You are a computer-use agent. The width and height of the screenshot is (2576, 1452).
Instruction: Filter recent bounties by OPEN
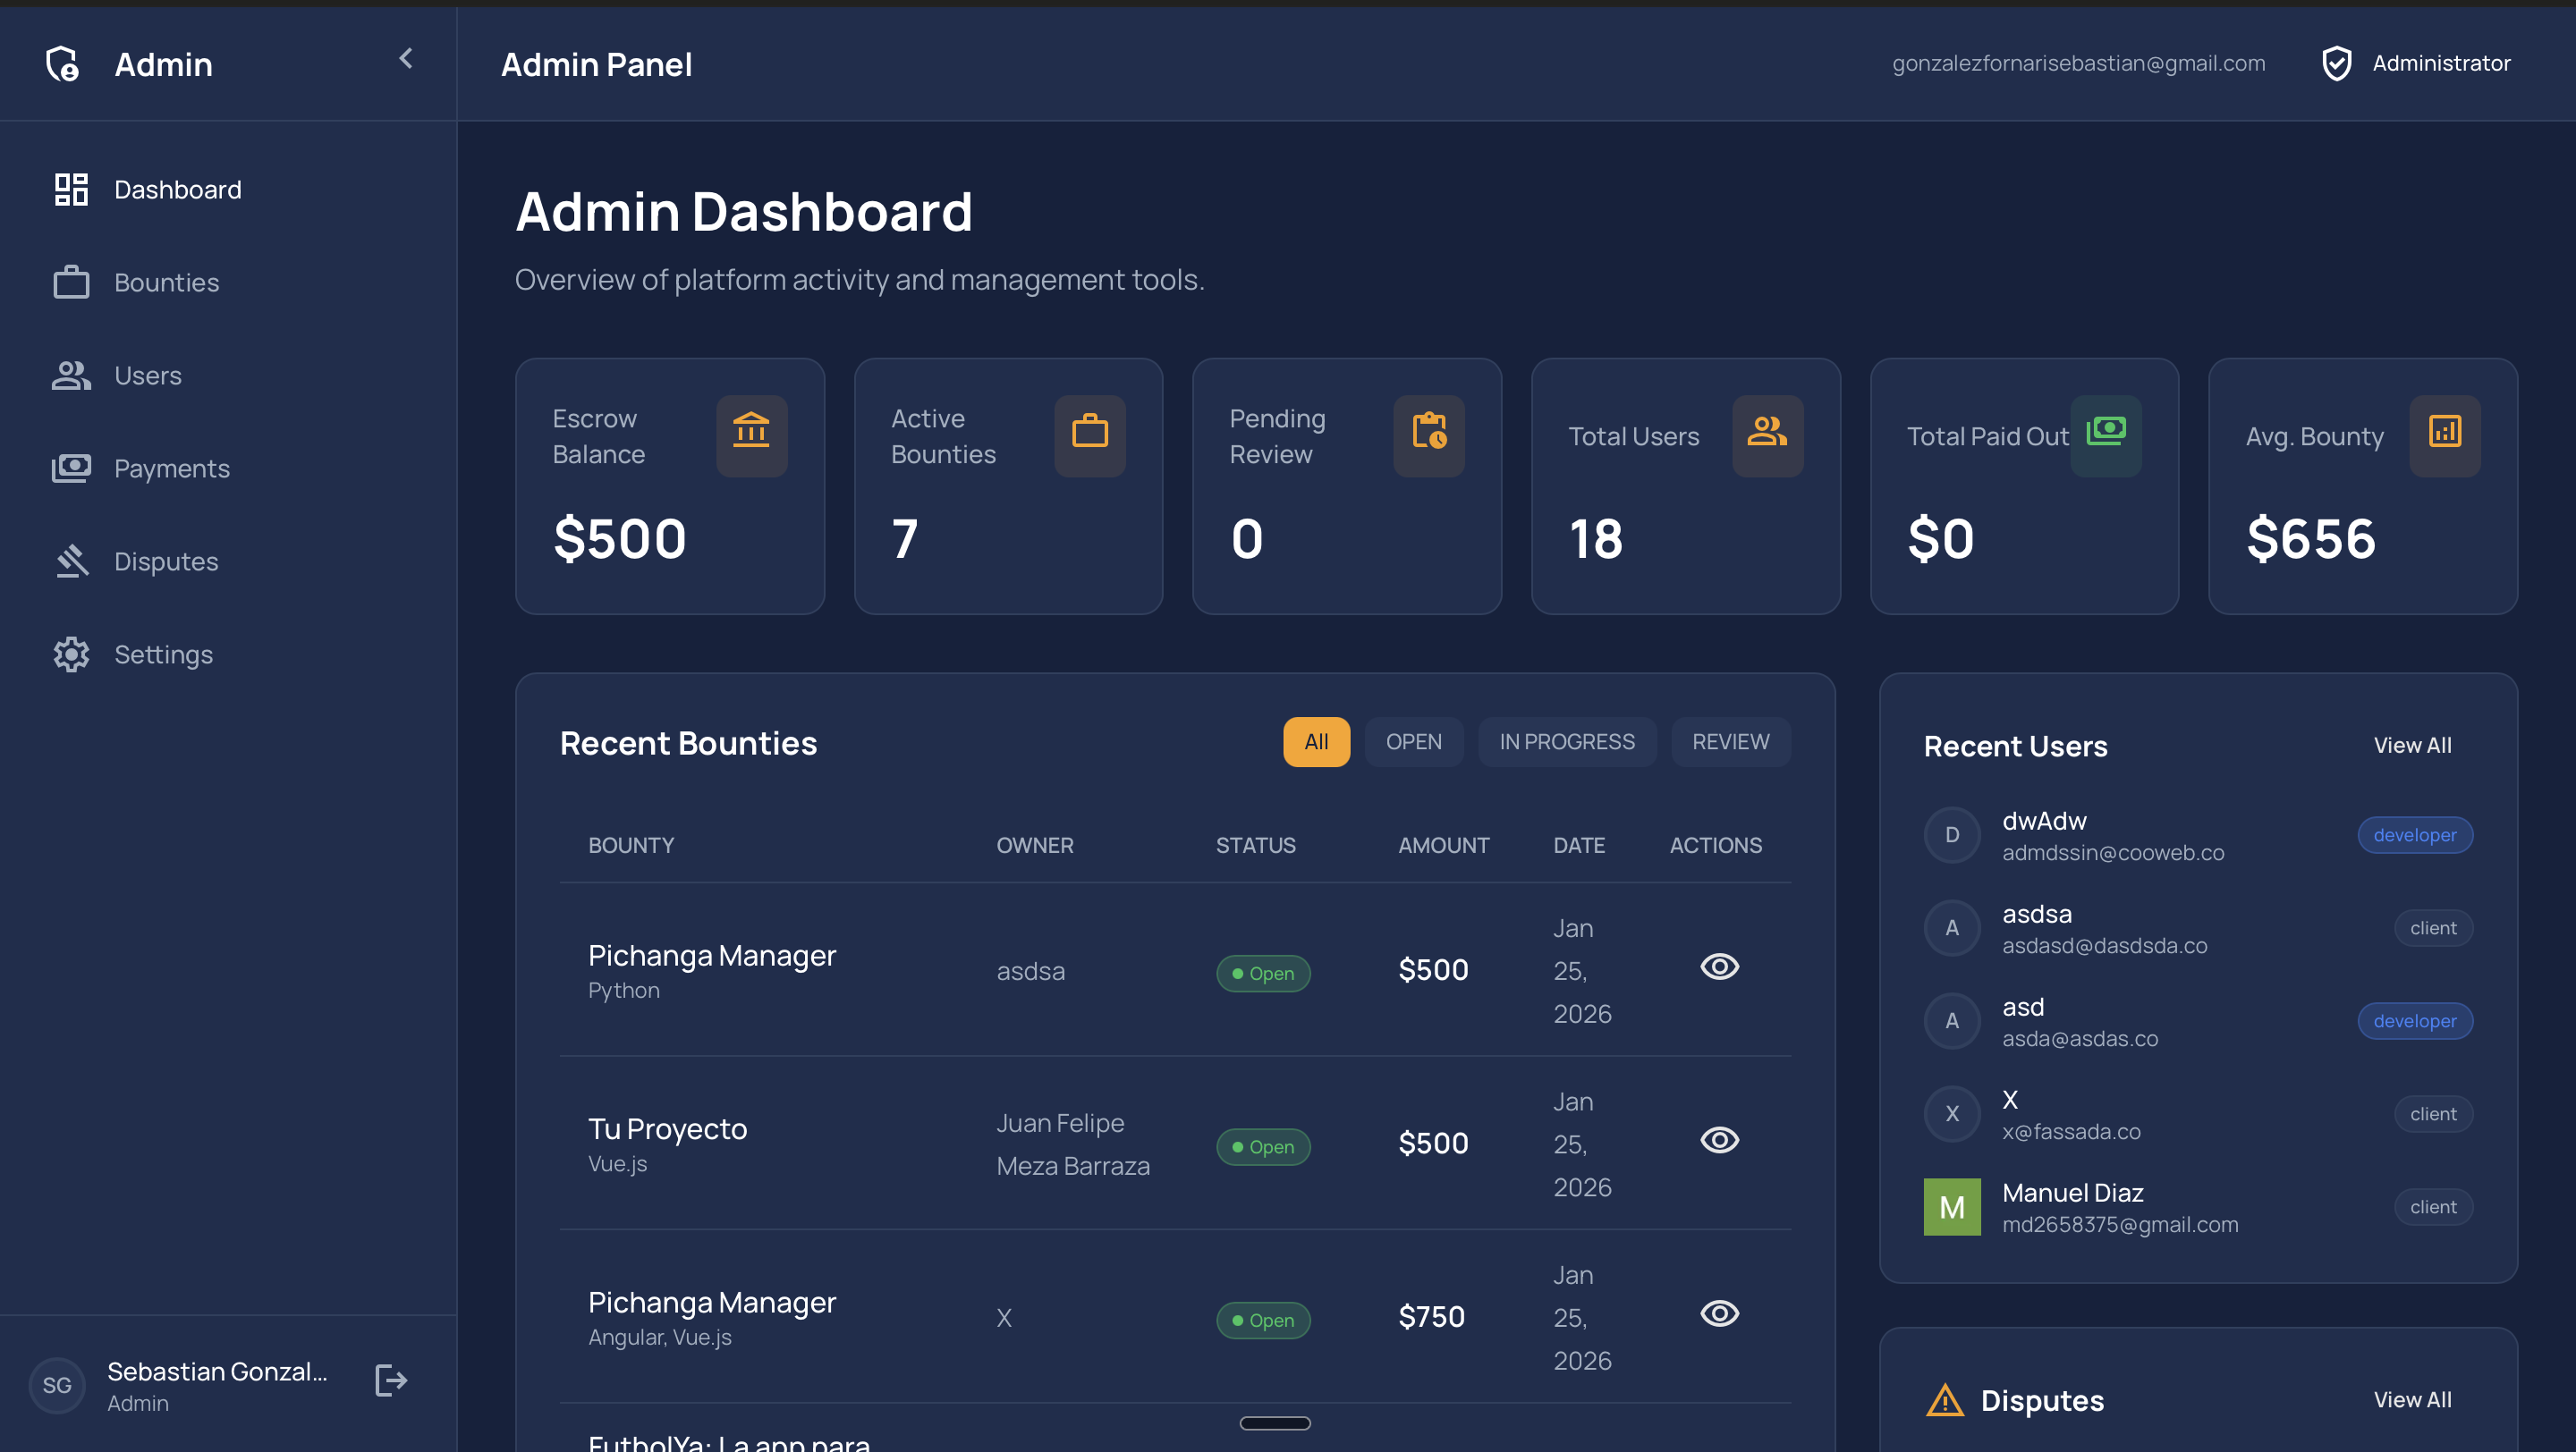(1413, 741)
